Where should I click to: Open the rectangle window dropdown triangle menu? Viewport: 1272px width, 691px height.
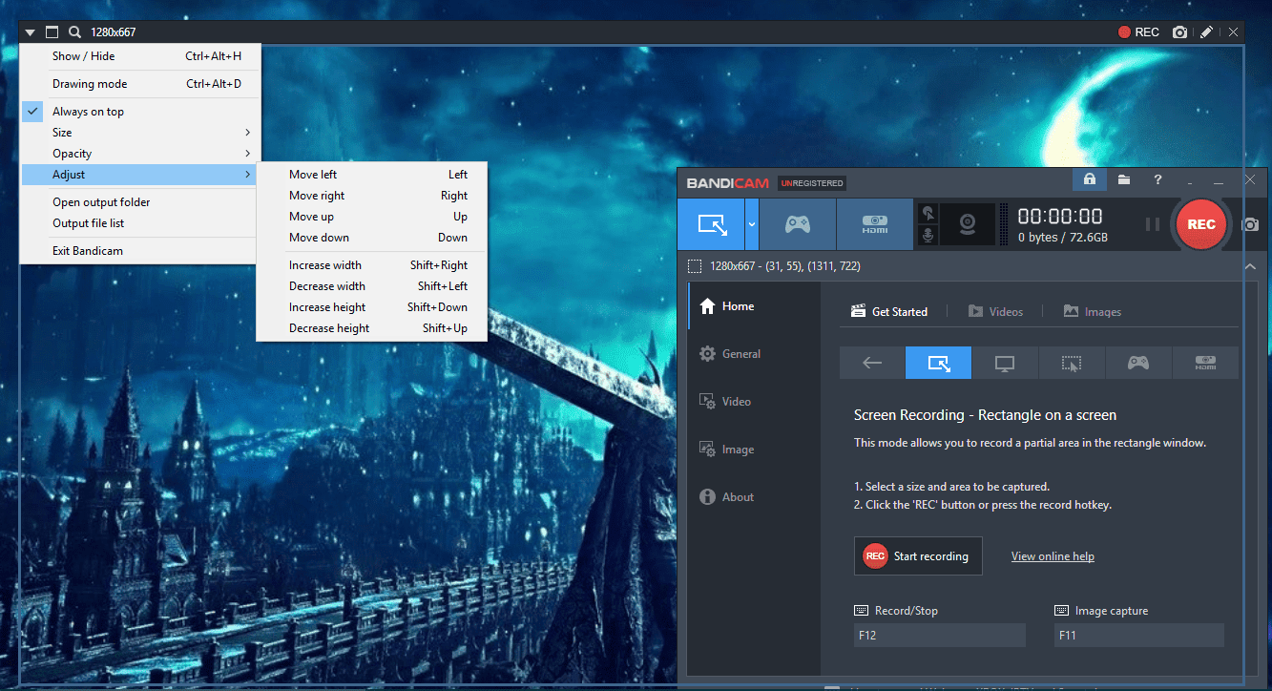(31, 32)
